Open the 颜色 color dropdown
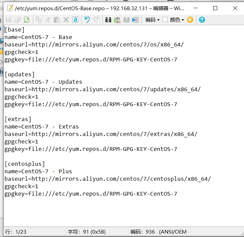The height and width of the screenshot is (237, 244). (177, 20)
